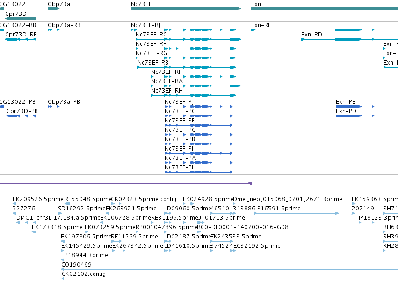Select the UT01713.5prime EST label
This screenshot has height=281, width=398.
pyautogui.click(x=221, y=218)
